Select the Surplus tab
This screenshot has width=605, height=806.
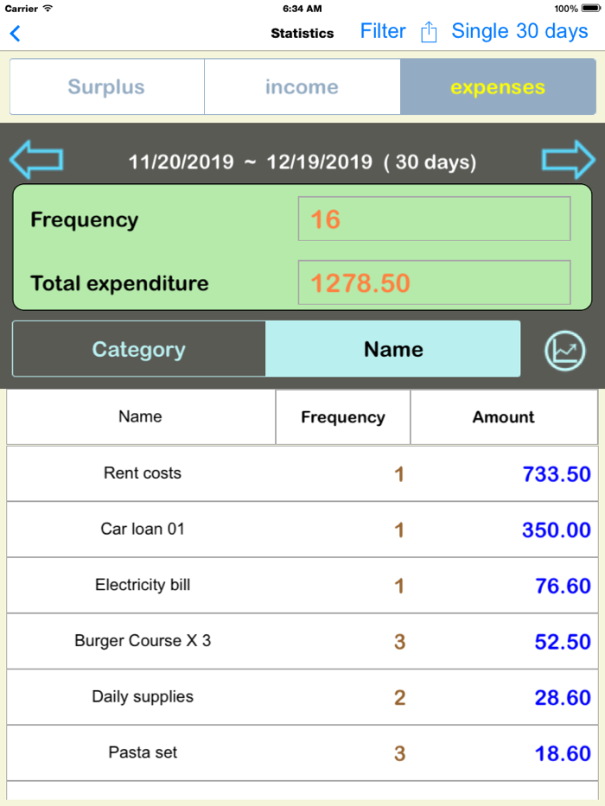(x=106, y=86)
